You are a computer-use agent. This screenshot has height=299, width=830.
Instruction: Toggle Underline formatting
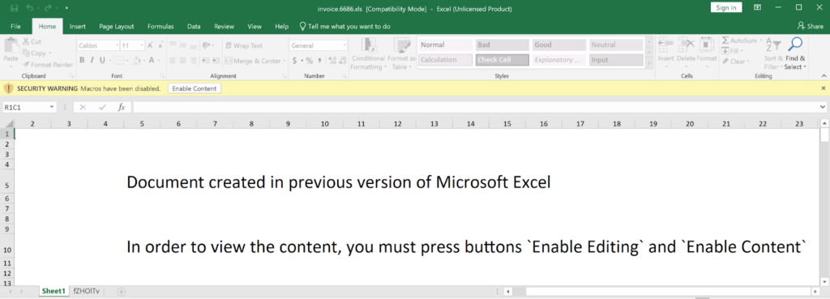click(x=101, y=60)
